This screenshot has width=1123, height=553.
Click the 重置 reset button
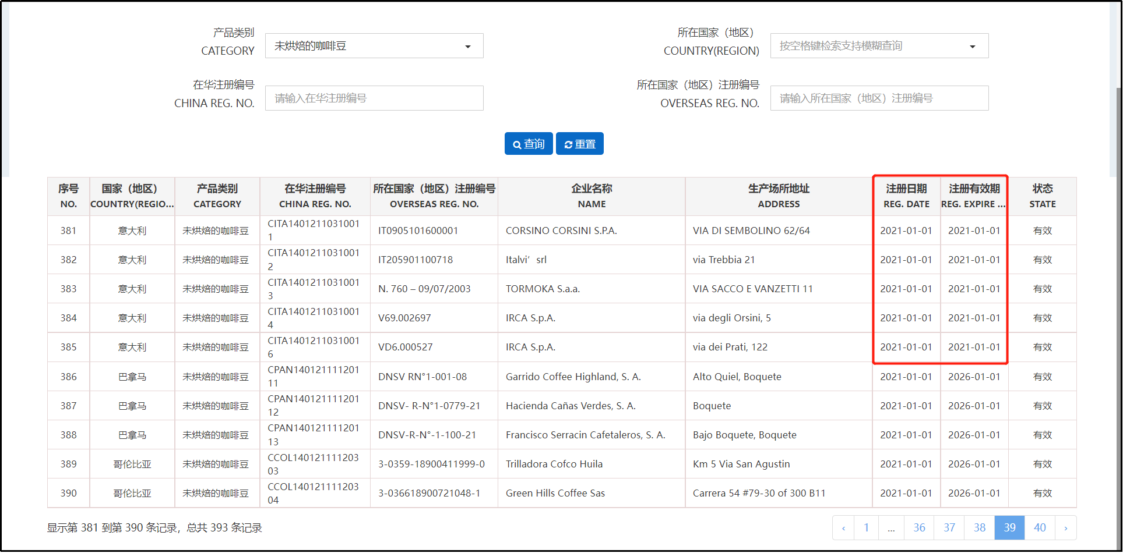[579, 144]
